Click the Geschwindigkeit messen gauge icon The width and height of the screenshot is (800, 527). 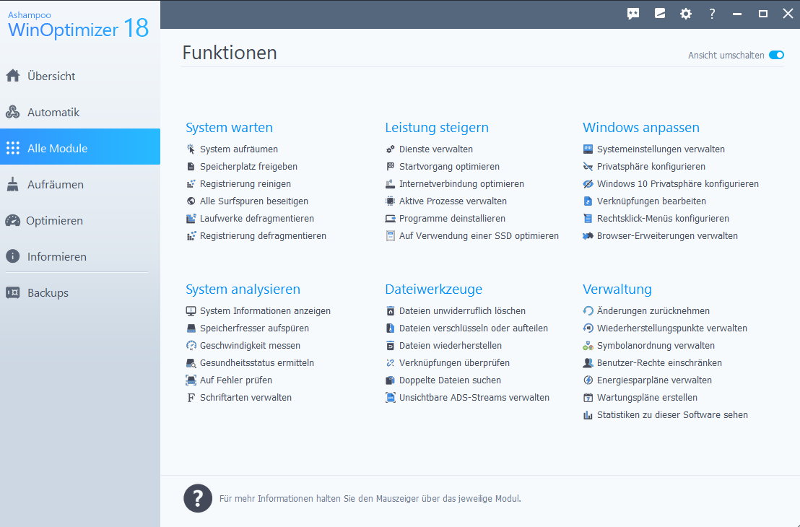click(x=191, y=346)
